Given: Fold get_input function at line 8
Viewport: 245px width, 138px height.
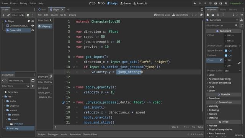Looking at the screenshot, I should click(x=74, y=57).
